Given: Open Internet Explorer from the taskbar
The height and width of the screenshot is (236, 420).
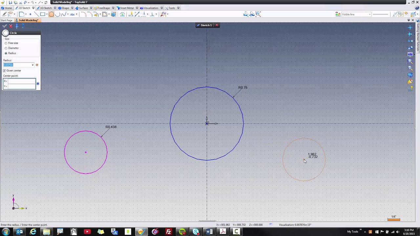Looking at the screenshot, I should 33,232.
